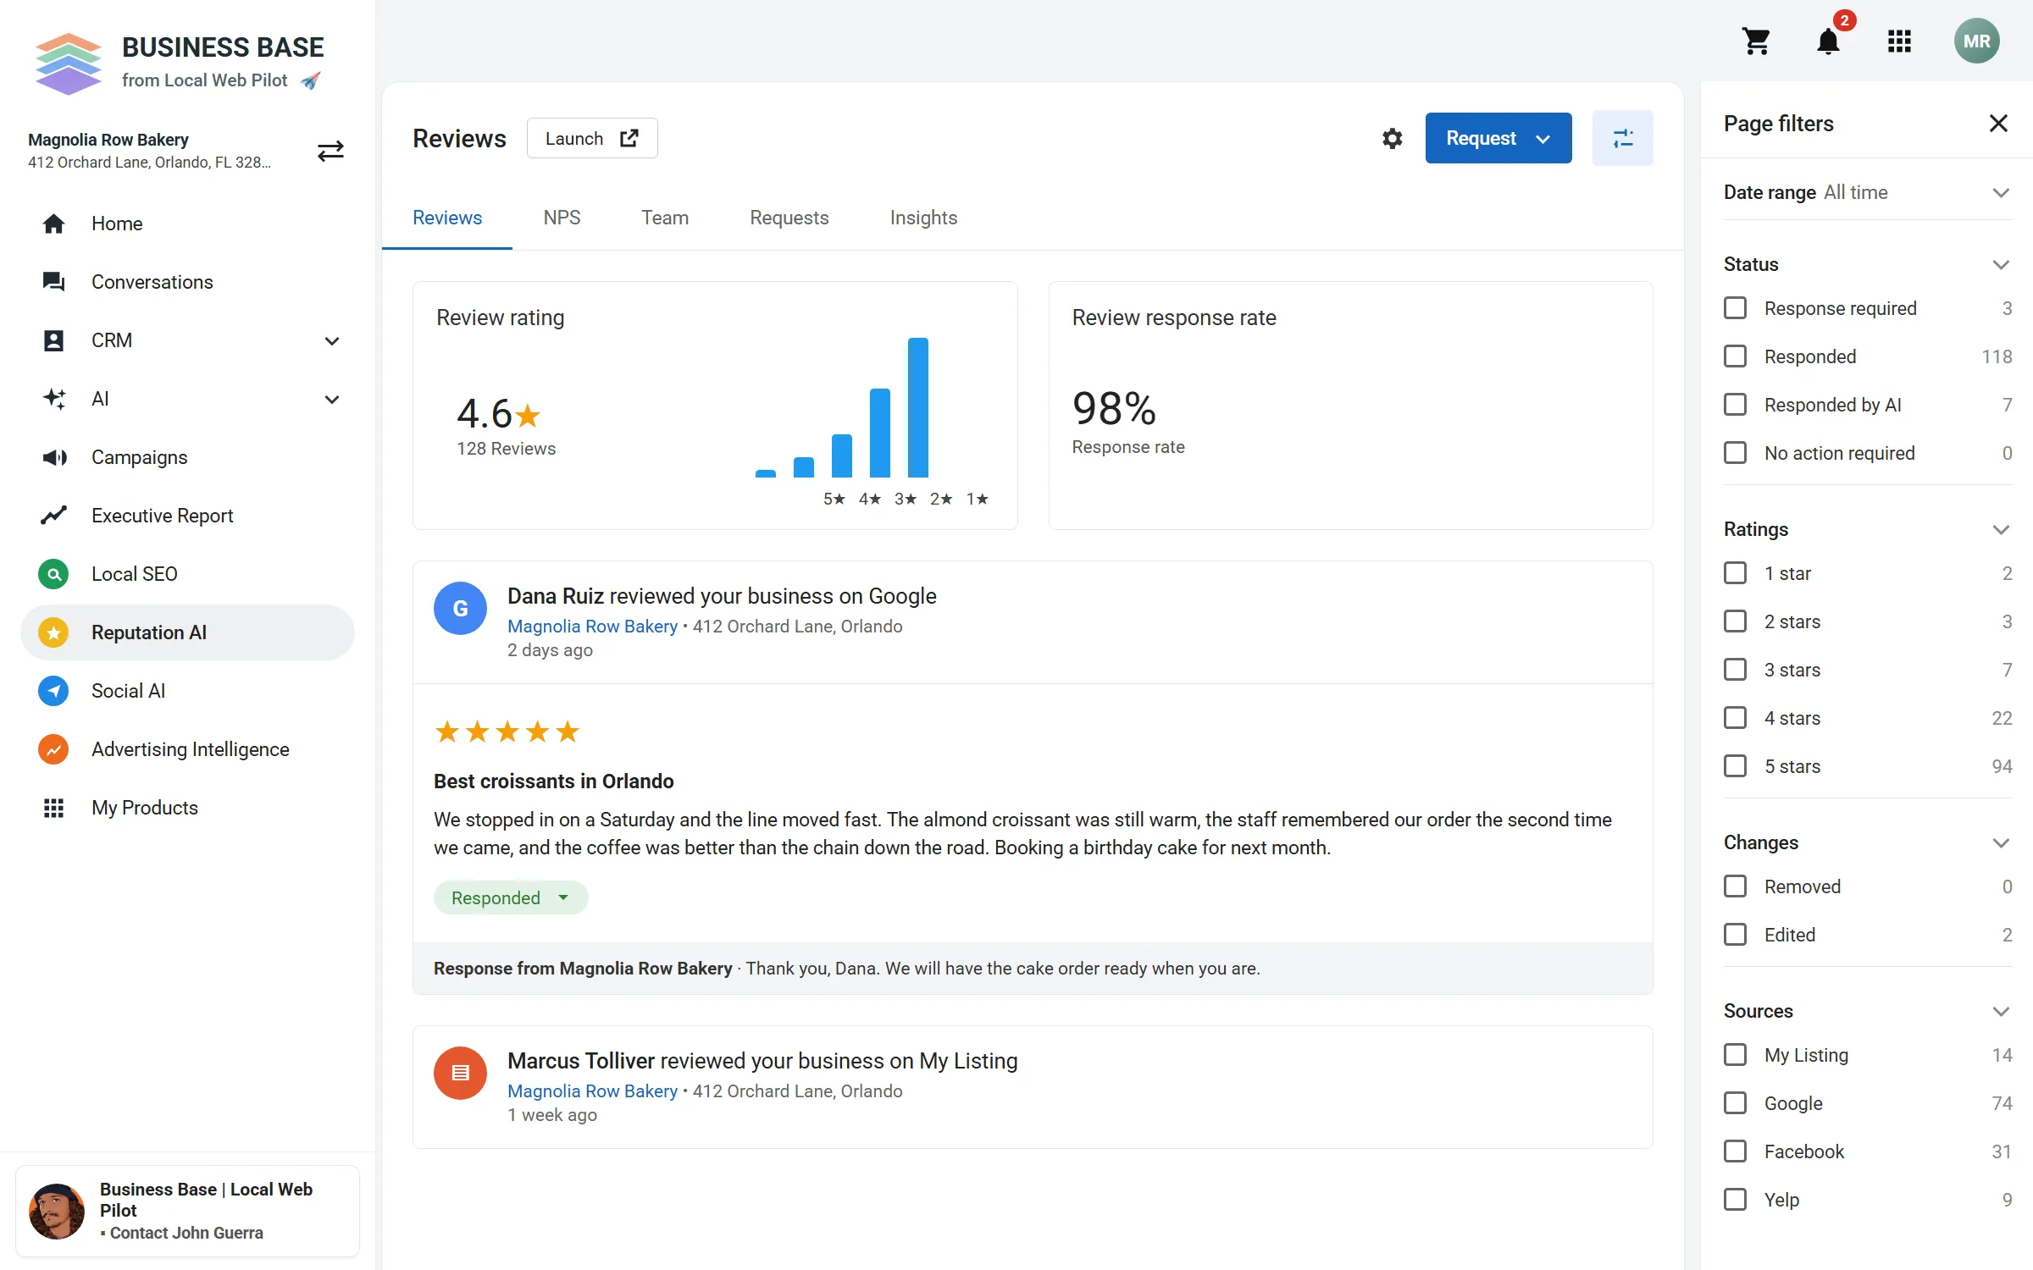Click the Launch button
Screen dimensions: 2033x1270
pyautogui.click(x=592, y=138)
